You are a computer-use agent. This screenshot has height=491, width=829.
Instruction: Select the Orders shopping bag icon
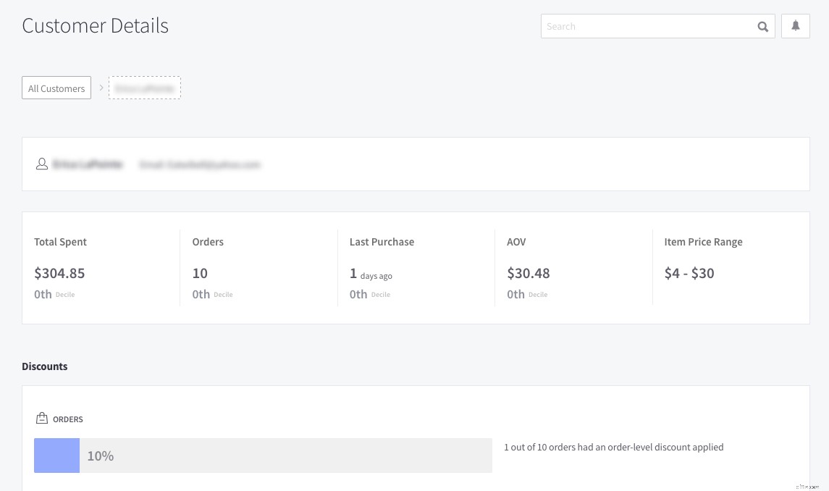42,418
